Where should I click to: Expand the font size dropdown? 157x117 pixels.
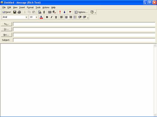(37, 17)
